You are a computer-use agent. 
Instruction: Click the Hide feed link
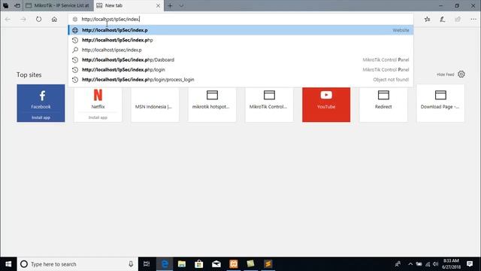(x=445, y=75)
